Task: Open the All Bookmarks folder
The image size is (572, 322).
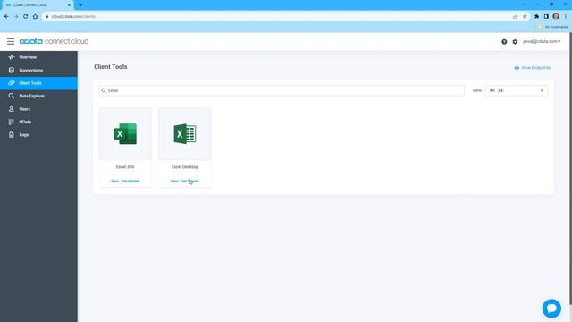Action: (x=553, y=27)
